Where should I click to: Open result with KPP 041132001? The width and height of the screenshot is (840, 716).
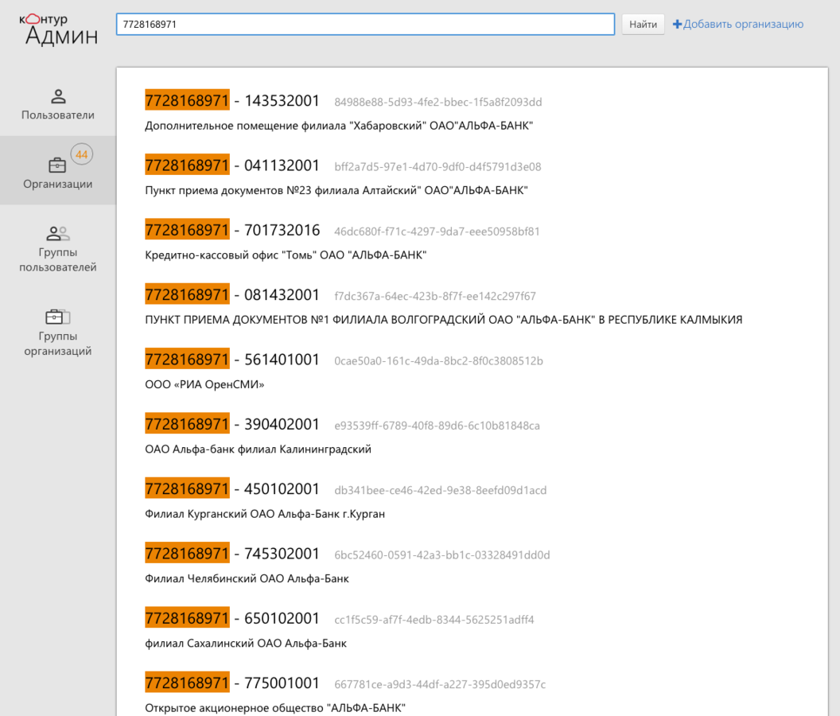pyautogui.click(x=282, y=165)
